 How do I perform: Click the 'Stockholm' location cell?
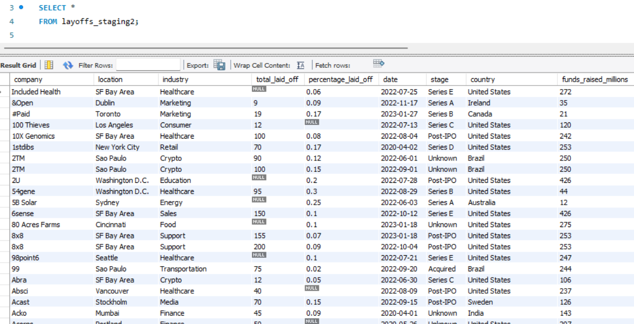point(126,302)
